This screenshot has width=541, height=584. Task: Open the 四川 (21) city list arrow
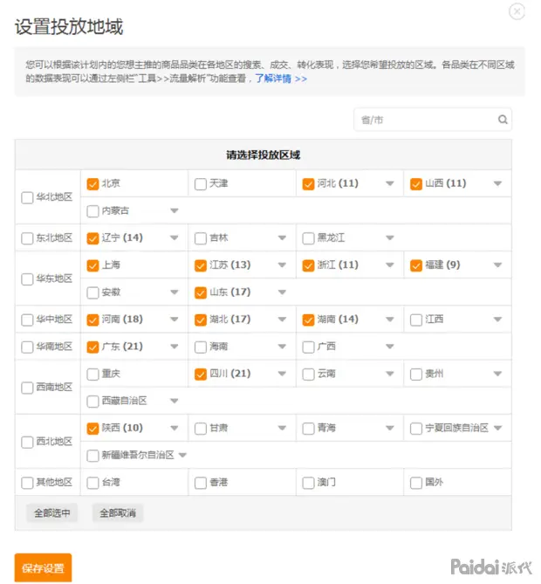pyautogui.click(x=282, y=374)
